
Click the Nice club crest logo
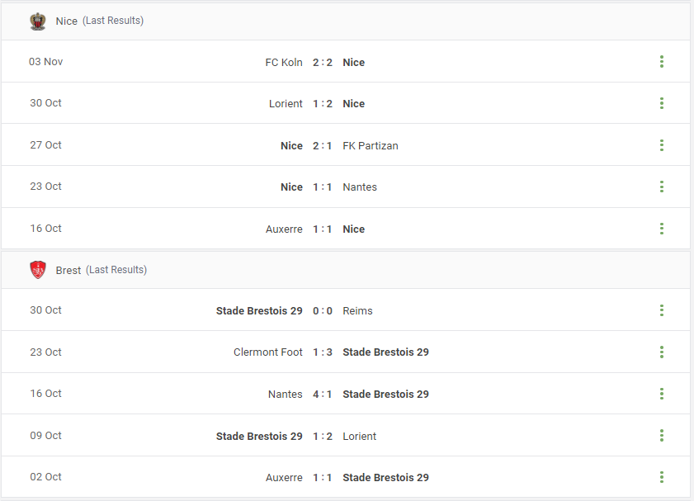click(38, 21)
